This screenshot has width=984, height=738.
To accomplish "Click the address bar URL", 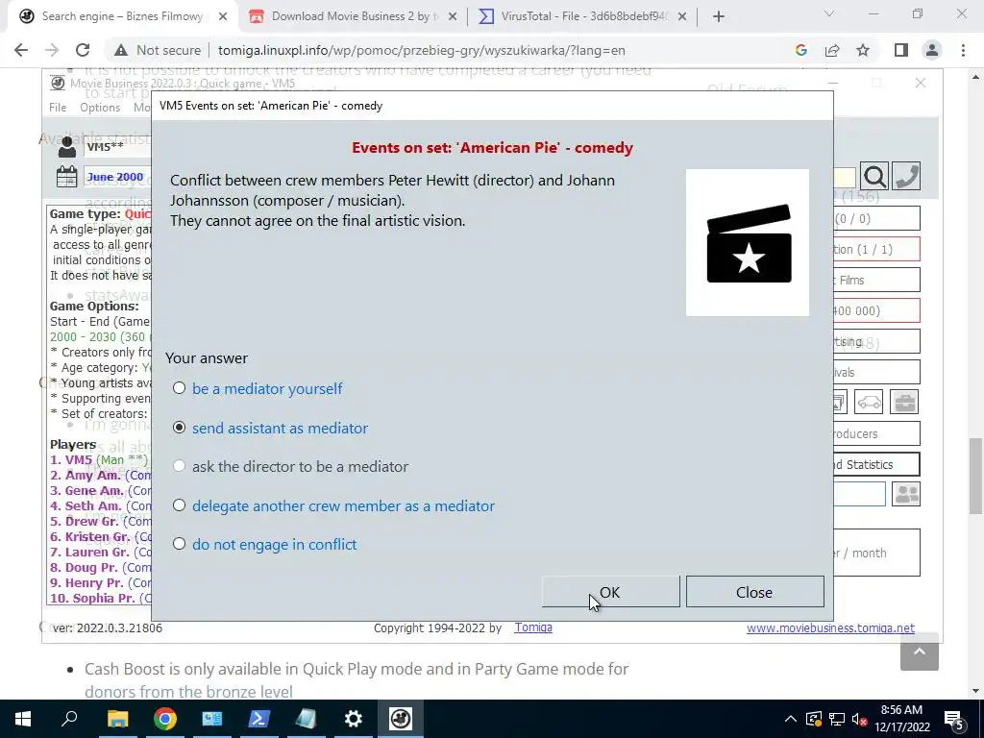I will pyautogui.click(x=421, y=50).
